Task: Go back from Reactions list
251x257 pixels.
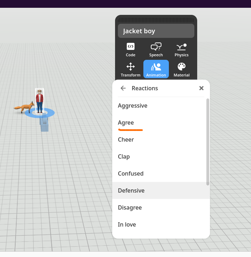Action: point(123,88)
